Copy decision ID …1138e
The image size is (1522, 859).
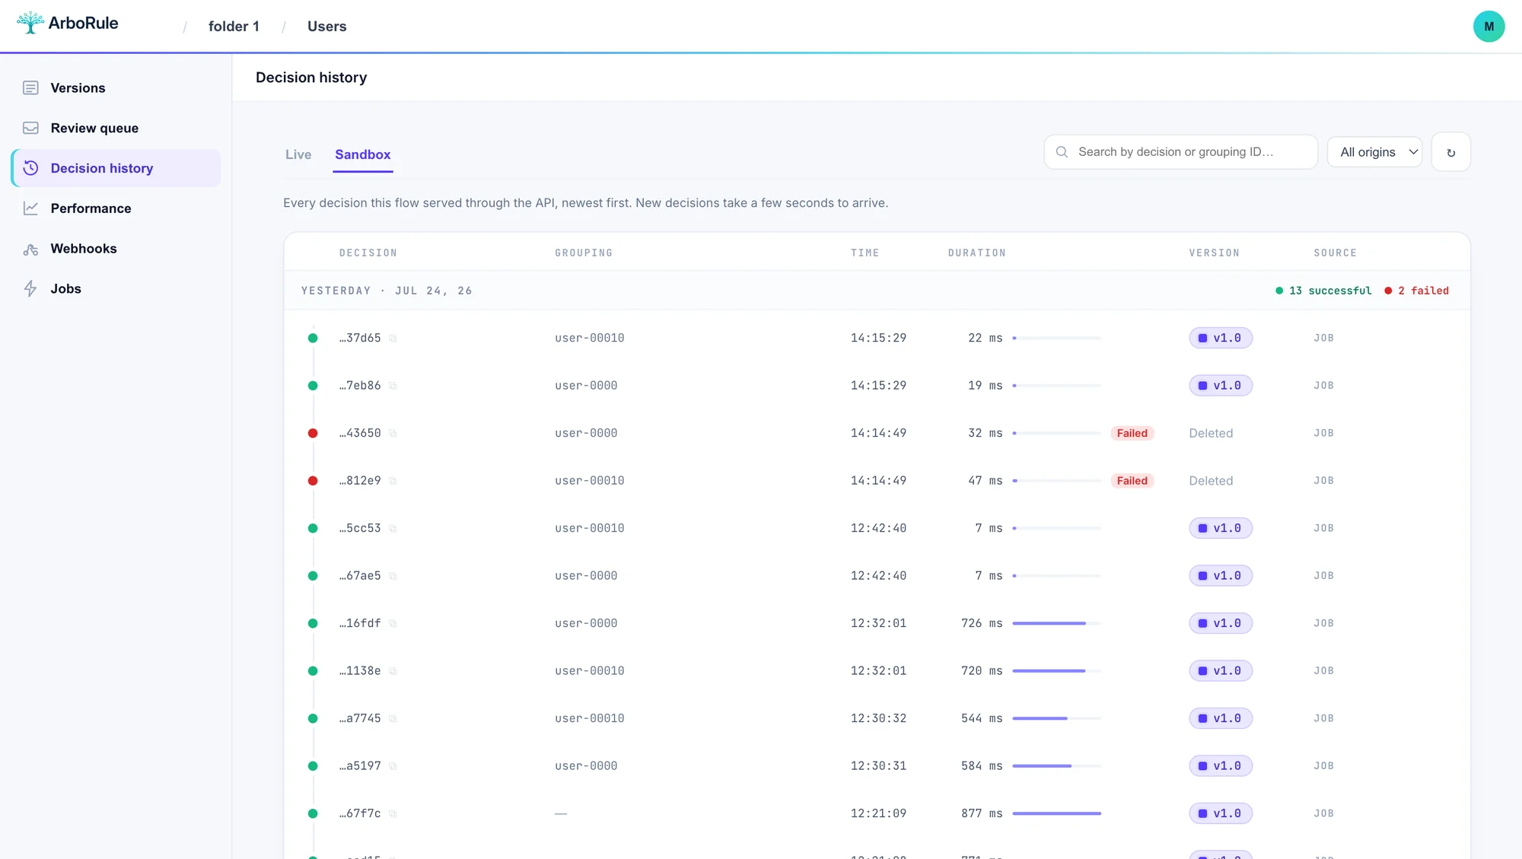click(393, 671)
